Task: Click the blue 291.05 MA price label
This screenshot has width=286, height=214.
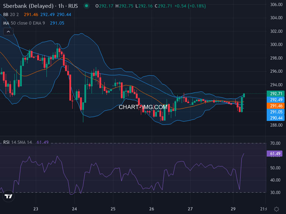Action: pyautogui.click(x=276, y=112)
